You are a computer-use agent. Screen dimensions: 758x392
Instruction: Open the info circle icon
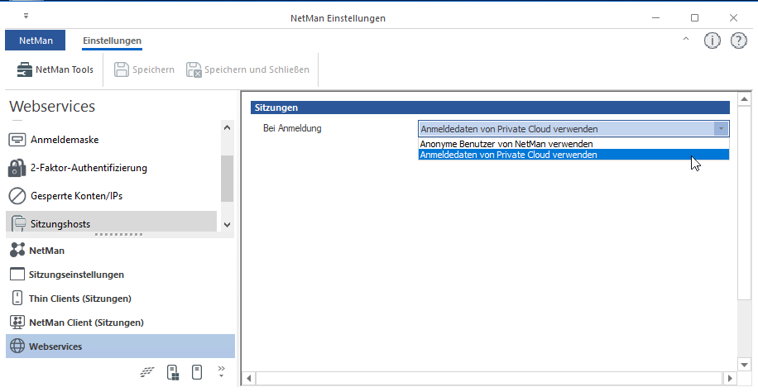pyautogui.click(x=712, y=41)
